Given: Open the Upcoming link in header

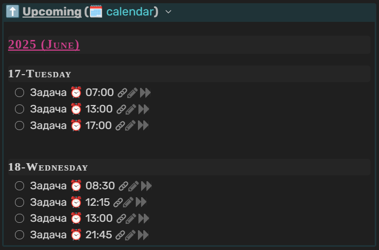Looking at the screenshot, I should pos(51,12).
